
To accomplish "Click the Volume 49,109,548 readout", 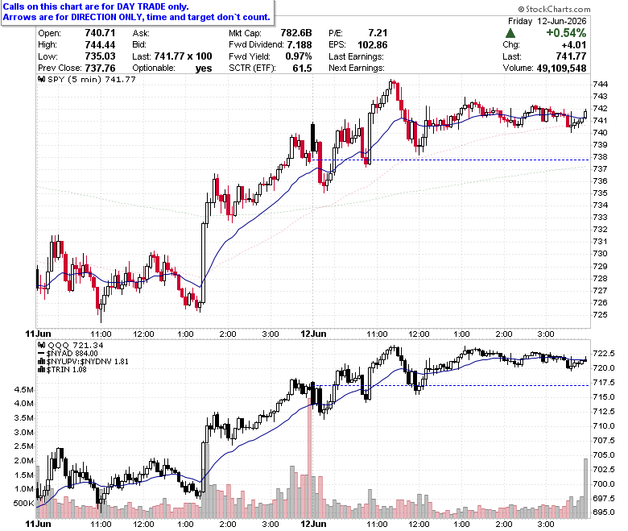I will 545,68.
